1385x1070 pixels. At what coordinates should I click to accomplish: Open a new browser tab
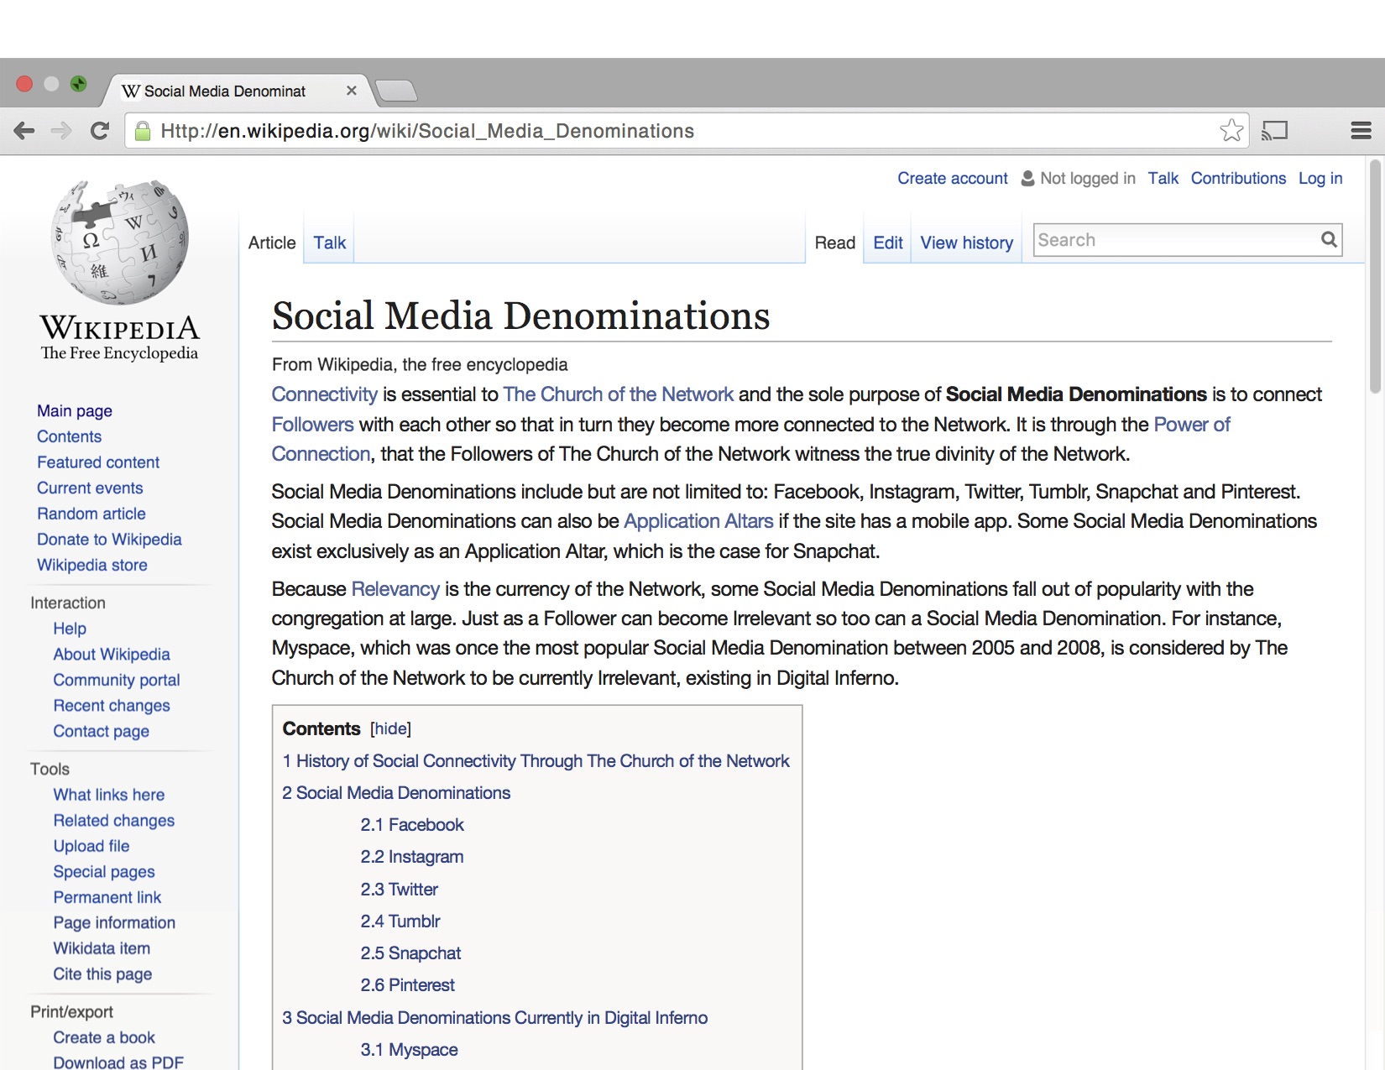click(395, 91)
